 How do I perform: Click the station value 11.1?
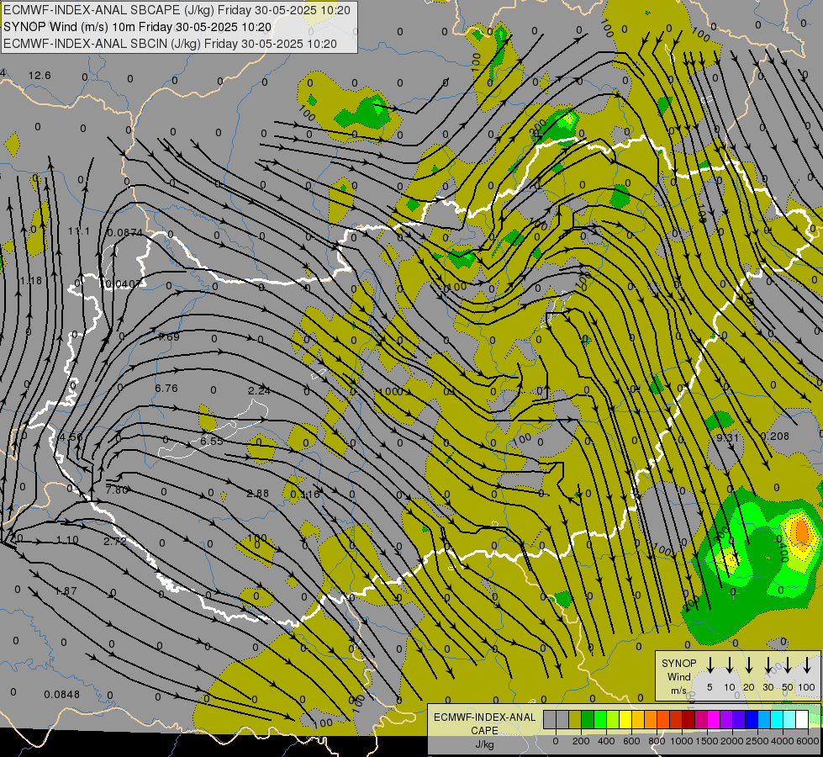click(x=79, y=231)
